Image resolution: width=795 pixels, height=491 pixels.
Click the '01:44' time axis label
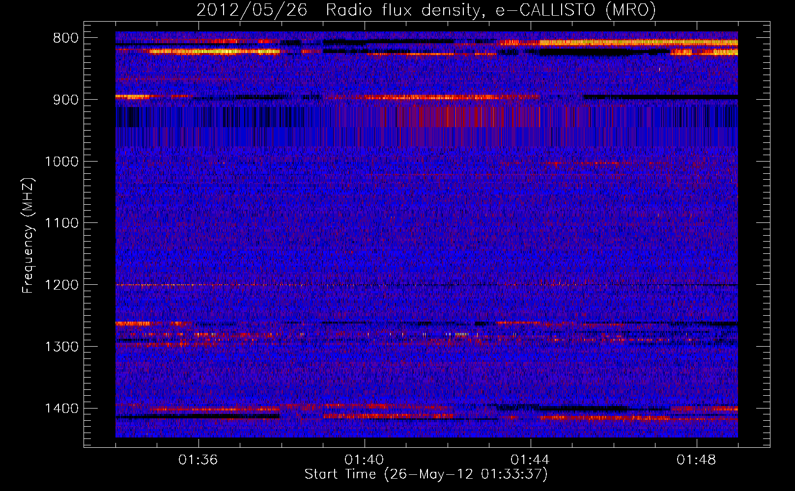pyautogui.click(x=530, y=460)
